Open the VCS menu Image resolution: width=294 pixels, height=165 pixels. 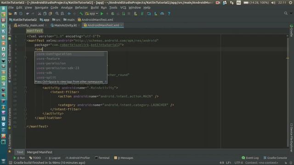pyautogui.click(x=123, y=8)
